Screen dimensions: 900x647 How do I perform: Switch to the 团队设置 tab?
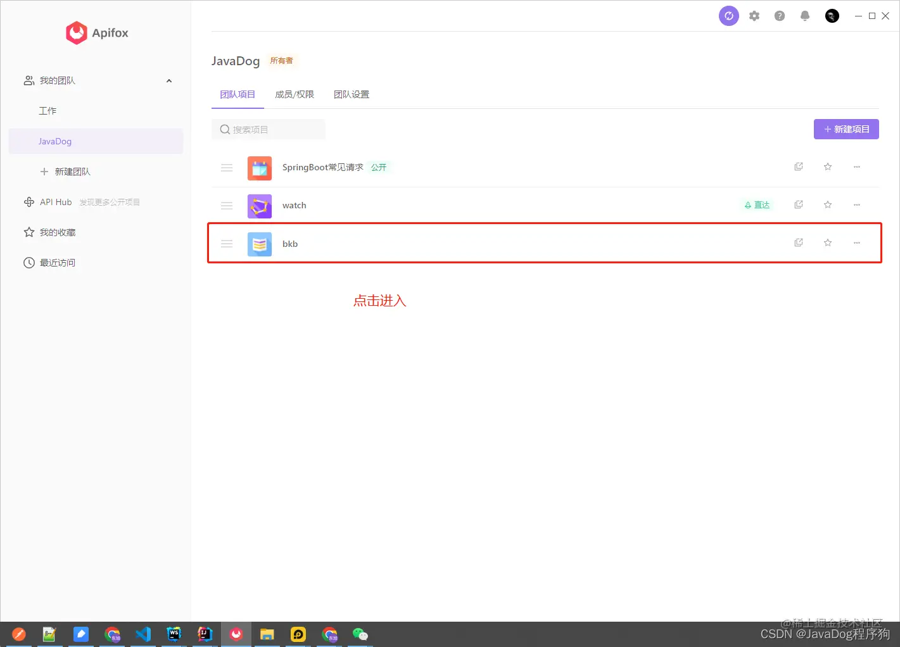click(352, 94)
